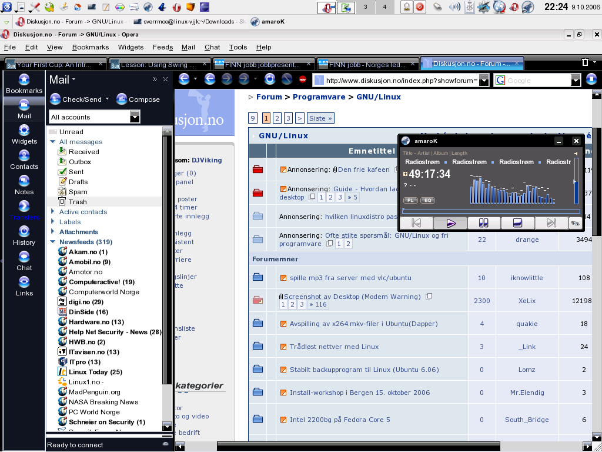Switch to virtual desktop 3

coord(366,7)
